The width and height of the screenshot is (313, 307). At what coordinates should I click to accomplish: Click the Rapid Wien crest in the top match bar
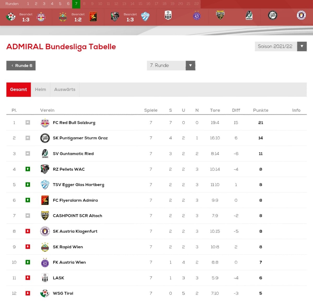point(63,17)
